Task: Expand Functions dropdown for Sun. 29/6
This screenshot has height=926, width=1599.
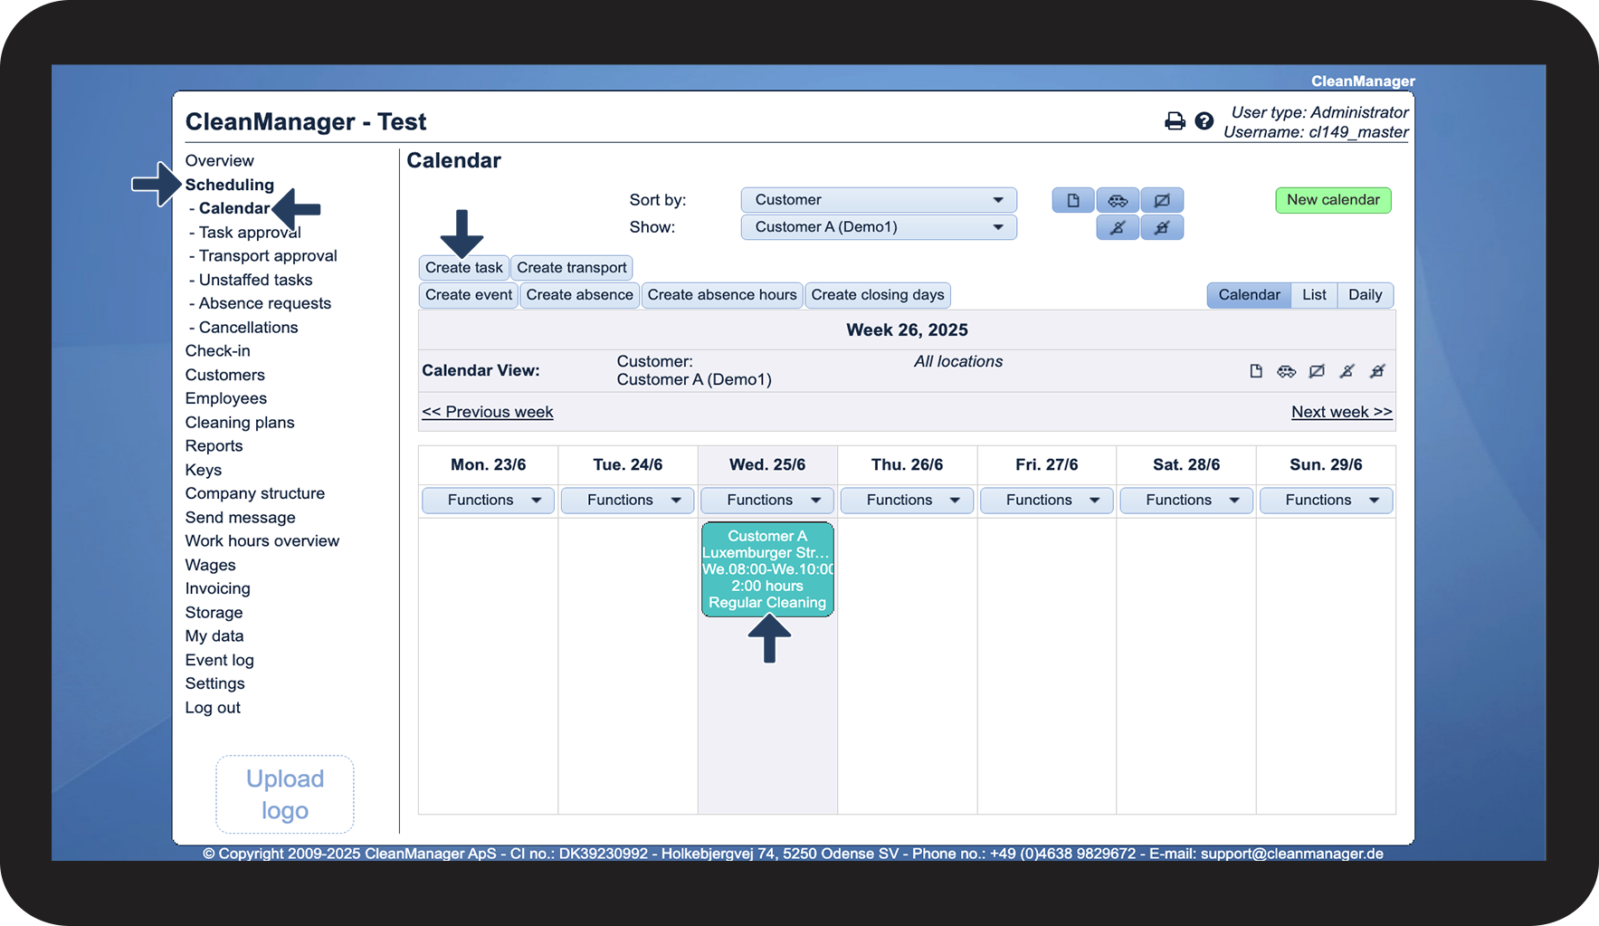Action: coord(1326,501)
